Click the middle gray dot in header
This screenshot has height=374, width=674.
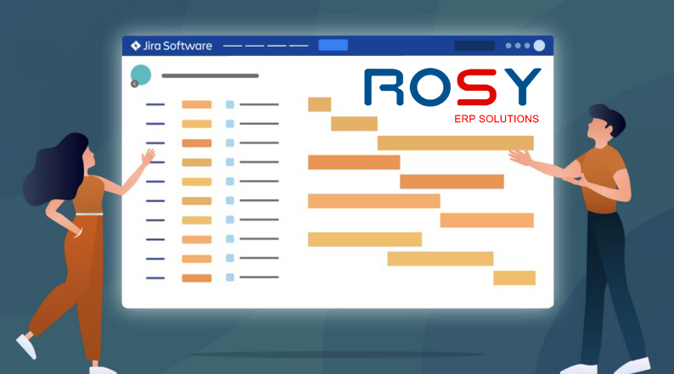[518, 46]
